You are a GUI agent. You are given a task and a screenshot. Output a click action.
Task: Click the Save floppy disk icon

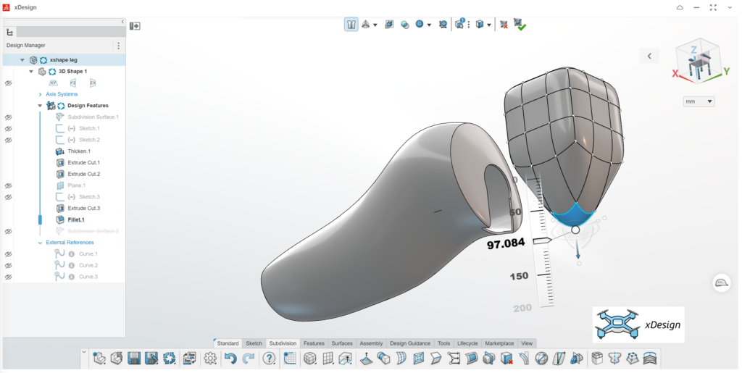point(134,359)
